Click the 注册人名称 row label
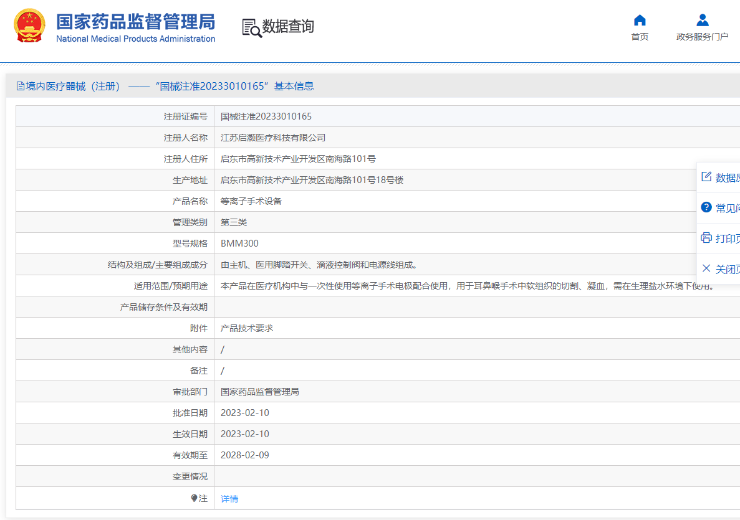 [x=186, y=138]
